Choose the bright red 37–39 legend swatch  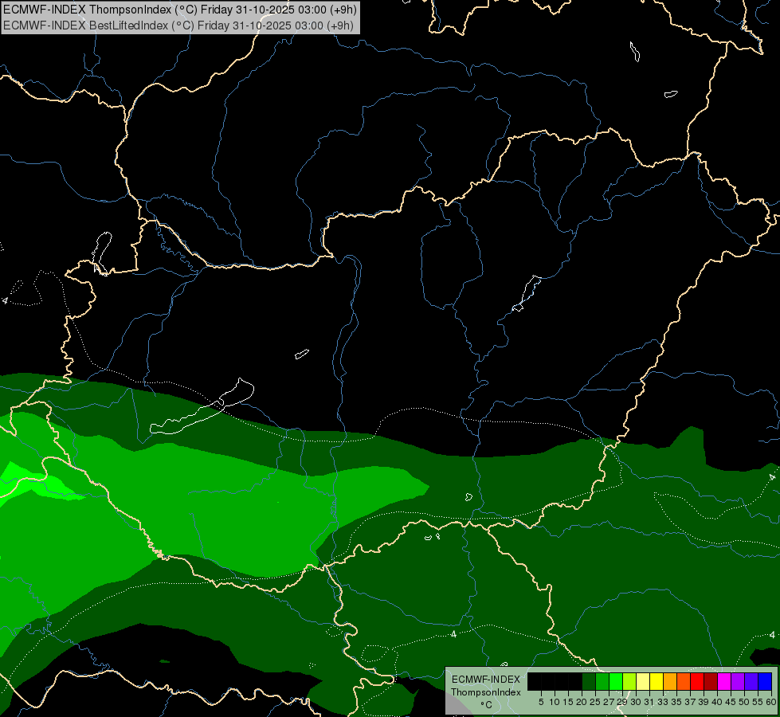[697, 681]
